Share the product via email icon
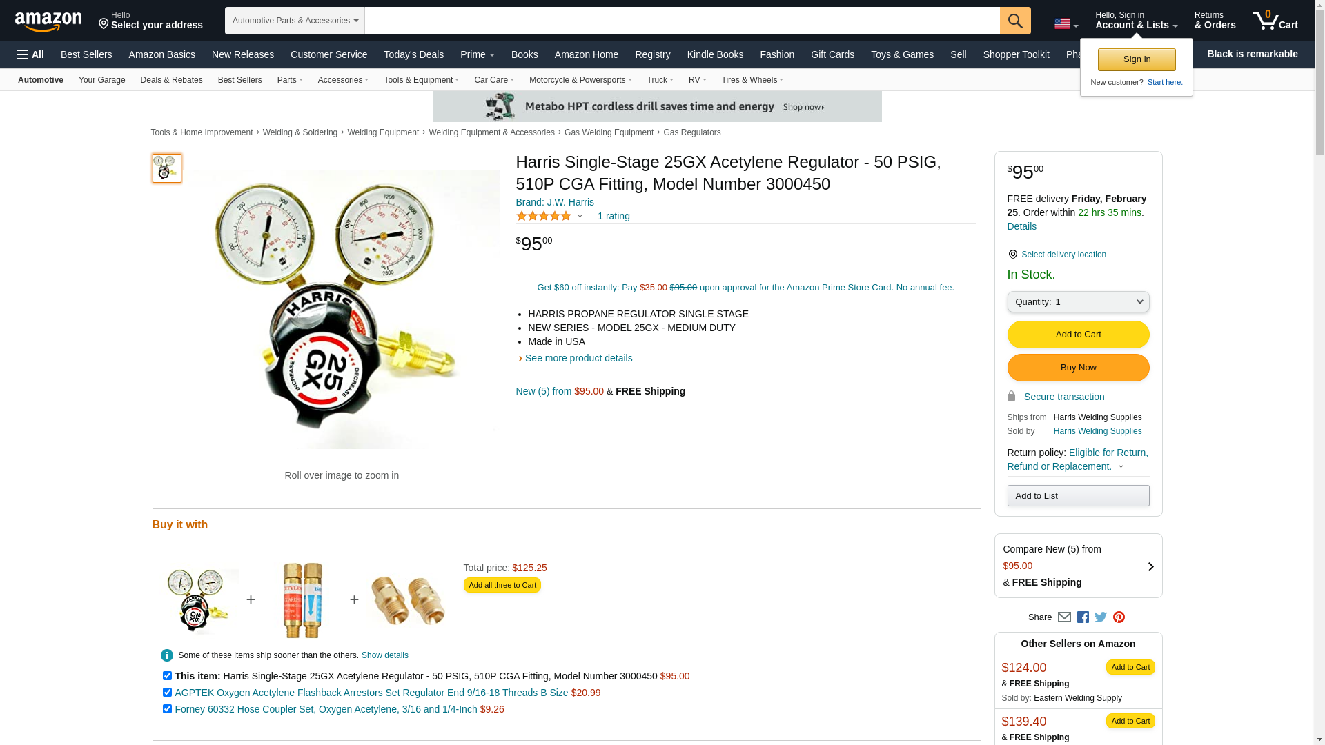The width and height of the screenshot is (1325, 745). pos(1064,617)
